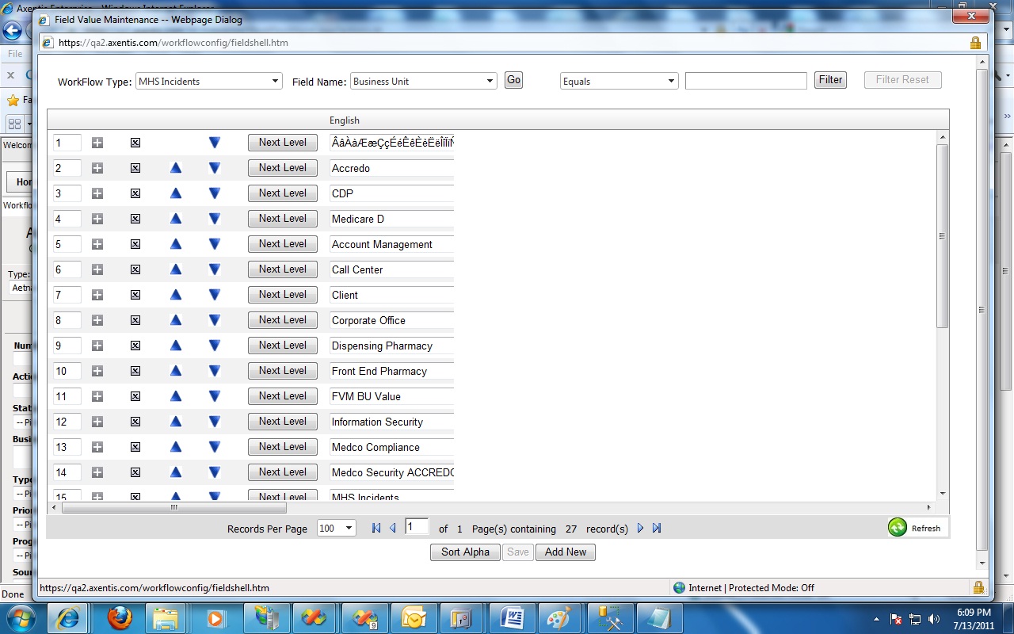Open Firefox from the taskbar
The height and width of the screenshot is (634, 1014).
[120, 617]
